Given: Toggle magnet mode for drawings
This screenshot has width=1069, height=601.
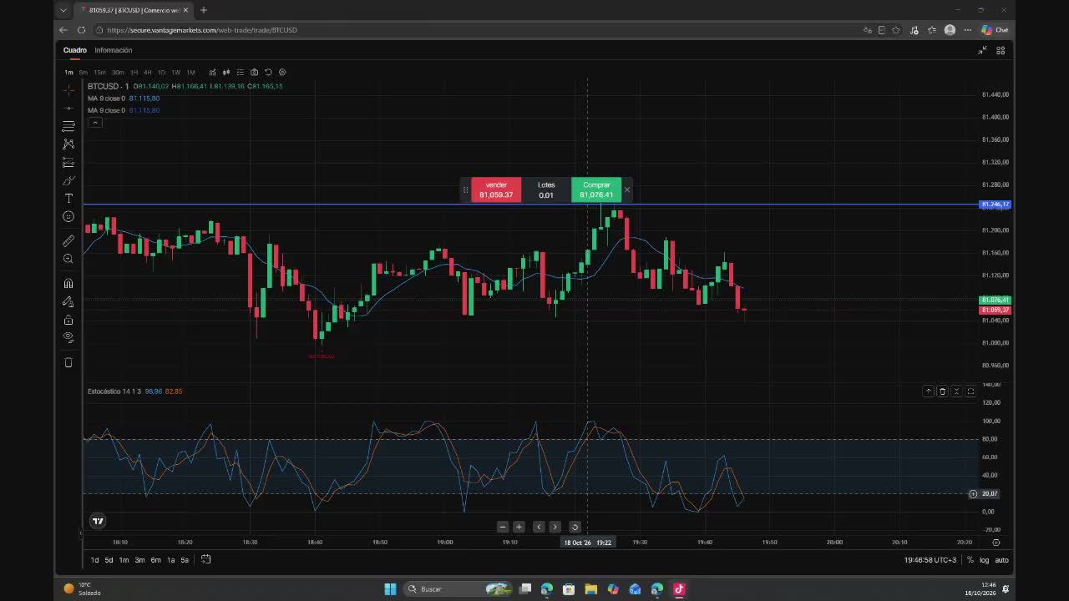Looking at the screenshot, I should [68, 283].
